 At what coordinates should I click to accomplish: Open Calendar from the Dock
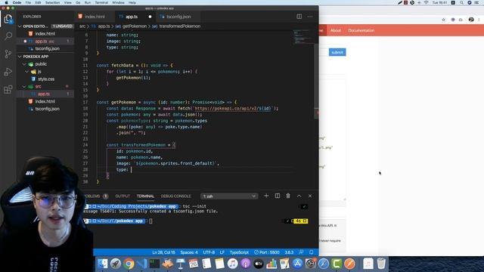(x=194, y=264)
